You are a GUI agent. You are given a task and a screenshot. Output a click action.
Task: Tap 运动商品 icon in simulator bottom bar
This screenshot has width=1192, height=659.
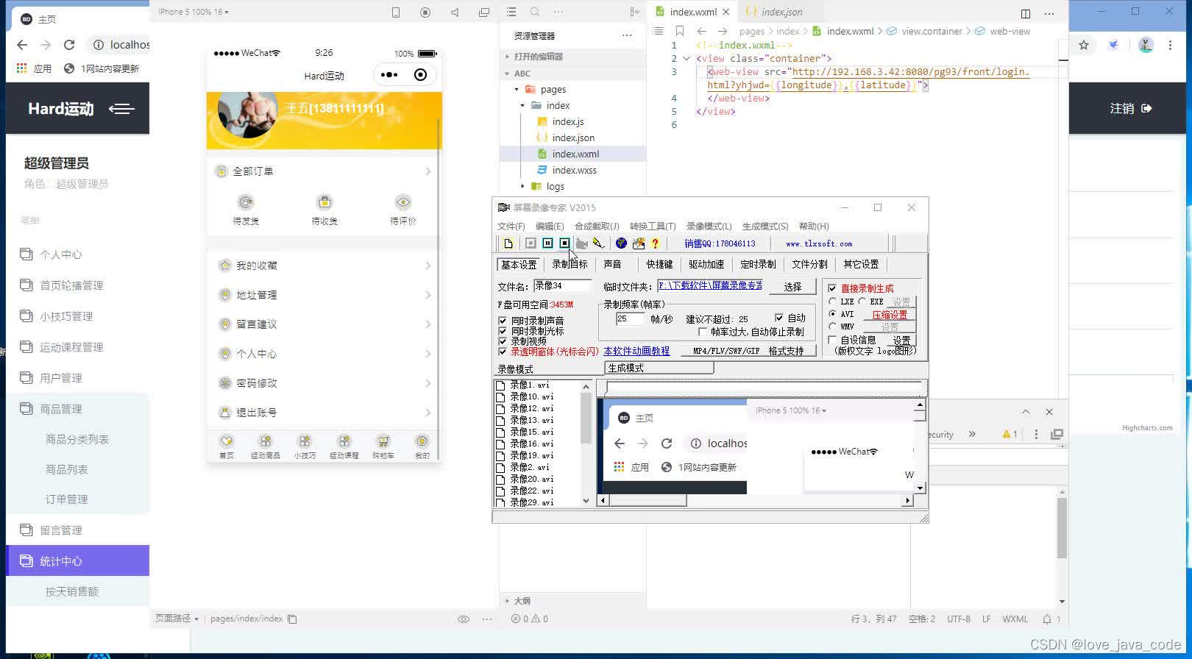[x=266, y=441]
